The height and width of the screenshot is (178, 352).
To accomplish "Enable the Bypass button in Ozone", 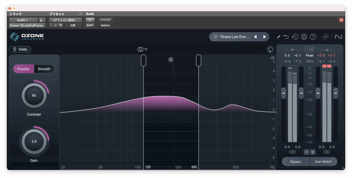I will (x=295, y=162).
